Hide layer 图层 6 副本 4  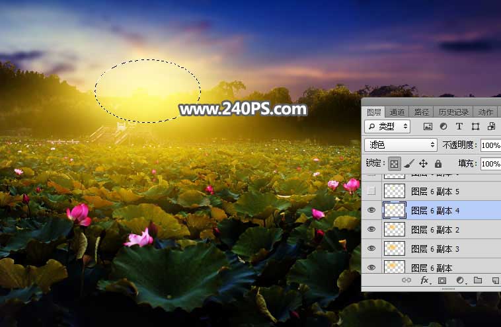point(371,210)
